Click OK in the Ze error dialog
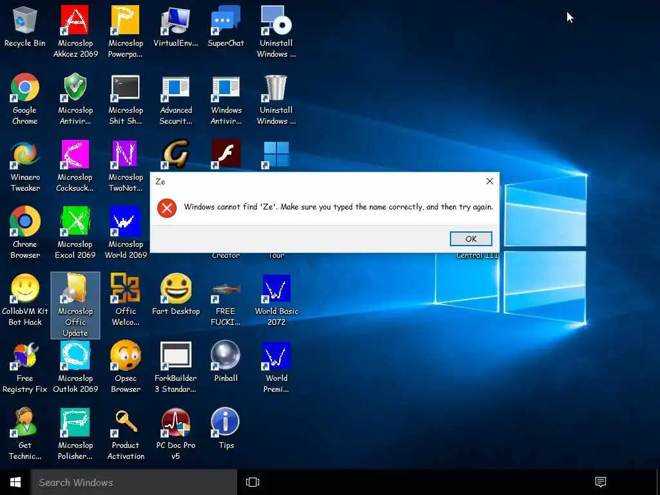 (x=471, y=238)
